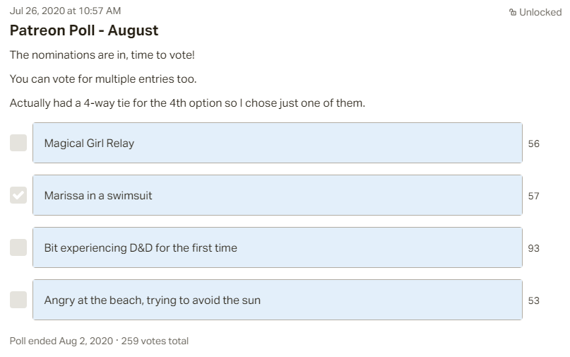Click the "Unlocked" status label
Screen dimensions: 570x357
click(x=540, y=12)
